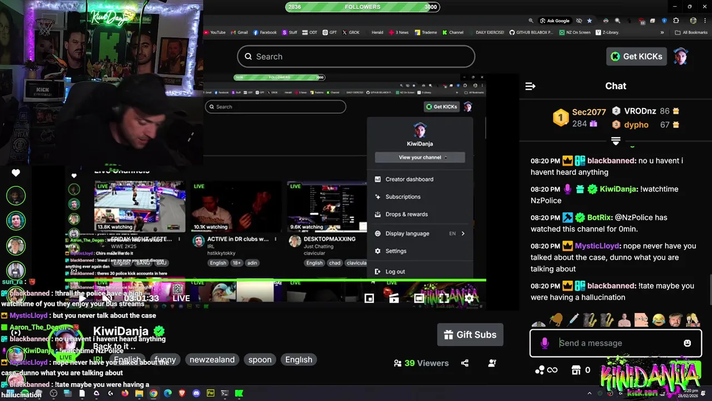Open Sec2077 top gifter in leaderboard
Screen dimensions: 712x401
click(x=589, y=112)
